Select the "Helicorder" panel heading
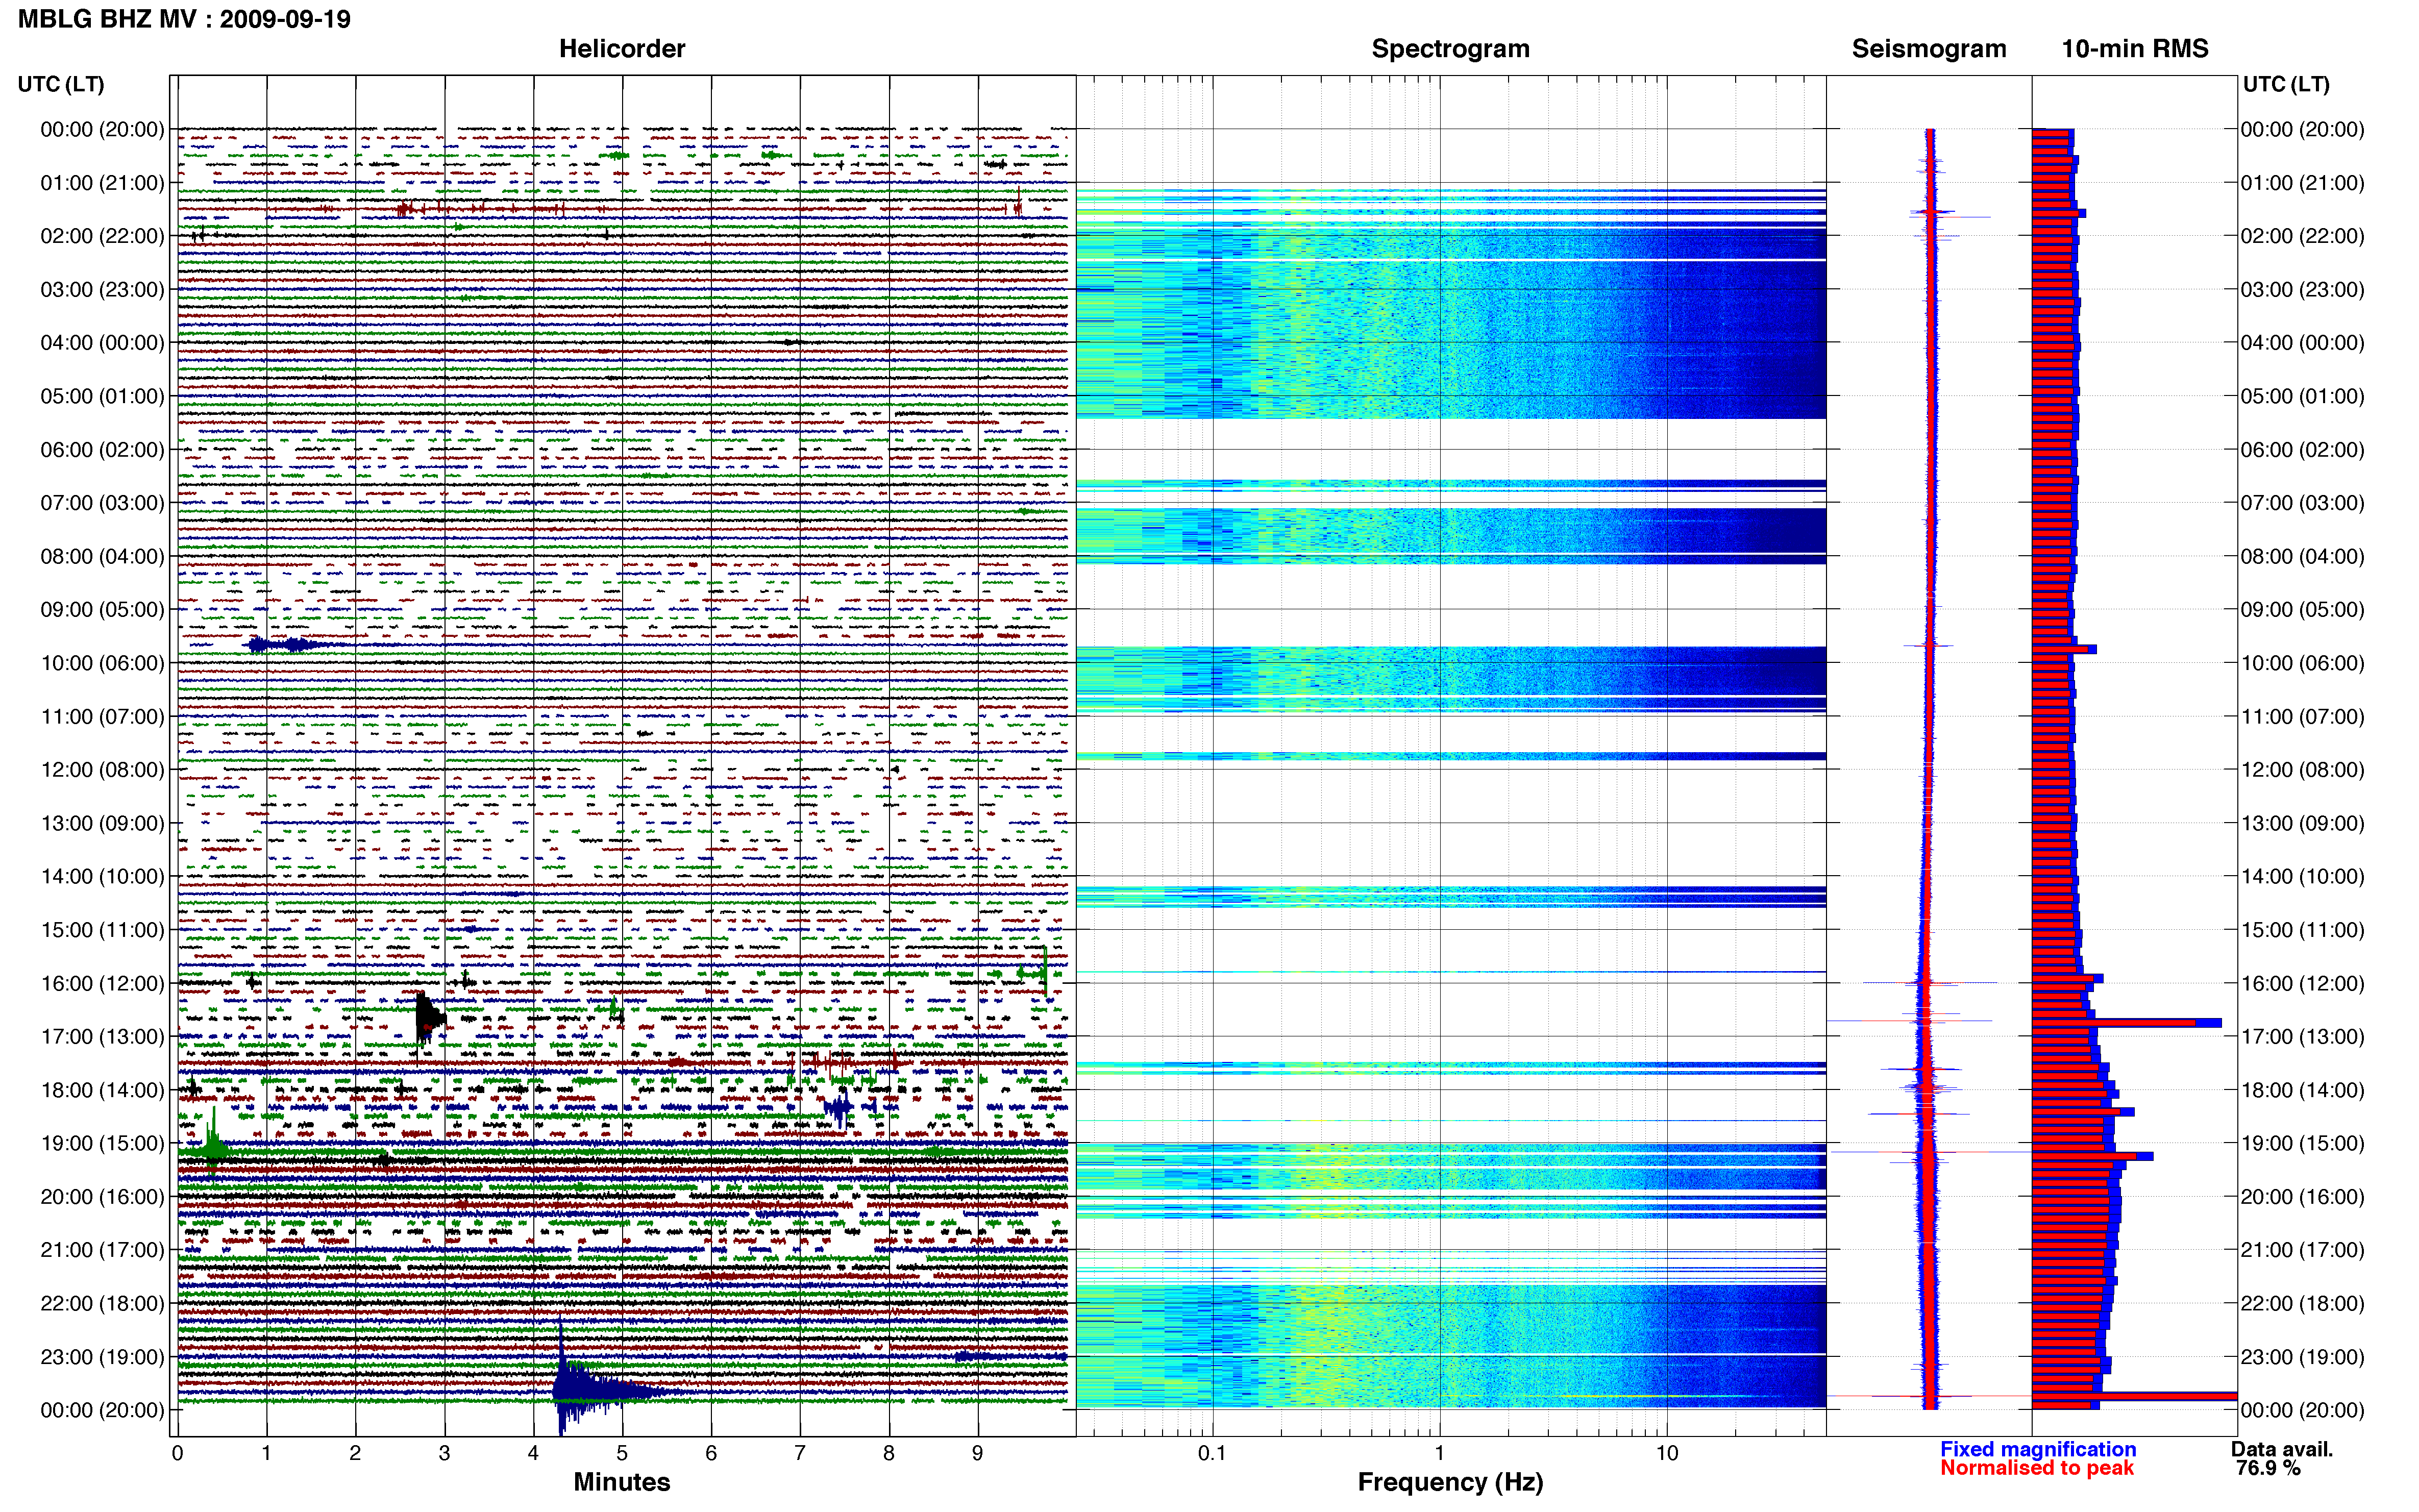This screenshot has width=2419, height=1512. 622,49
